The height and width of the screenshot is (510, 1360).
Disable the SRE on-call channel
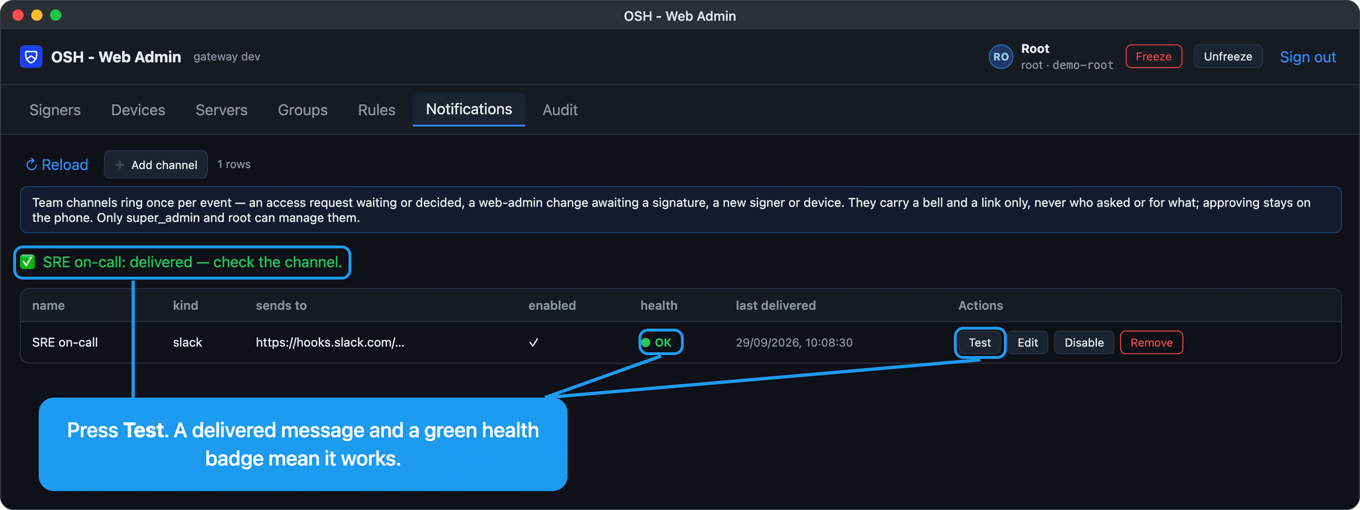1084,343
